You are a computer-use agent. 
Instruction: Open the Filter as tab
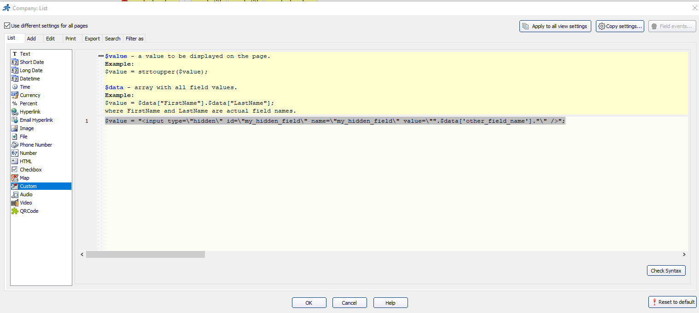pos(134,39)
